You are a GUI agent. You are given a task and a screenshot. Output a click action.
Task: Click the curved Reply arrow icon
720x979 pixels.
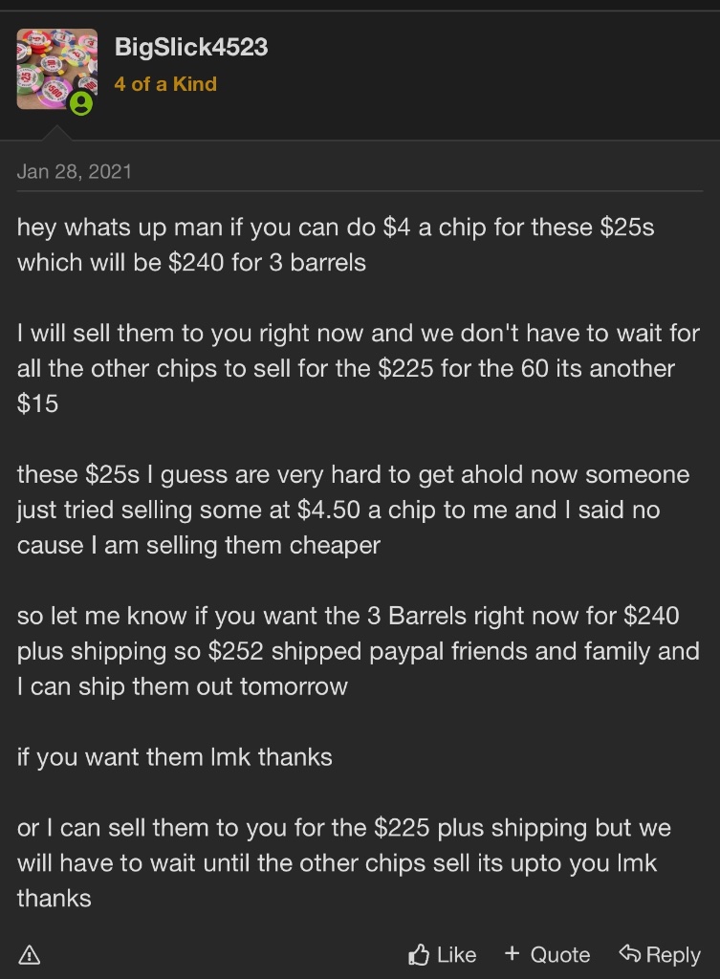click(x=628, y=953)
